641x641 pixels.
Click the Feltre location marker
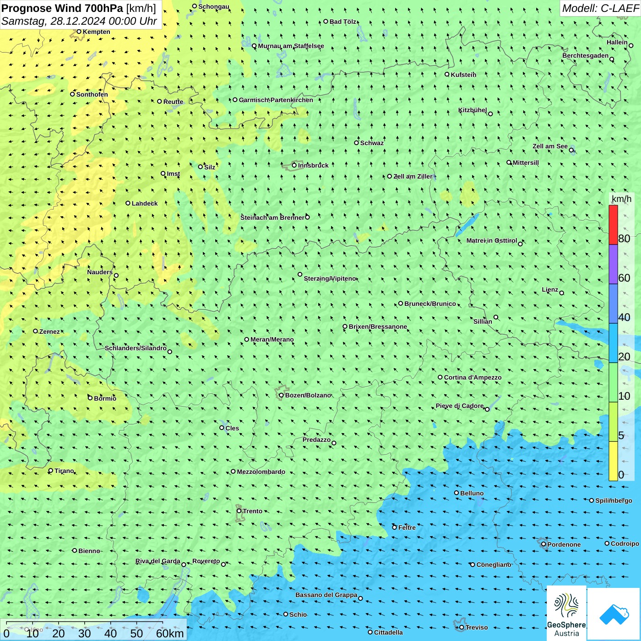[x=394, y=527]
